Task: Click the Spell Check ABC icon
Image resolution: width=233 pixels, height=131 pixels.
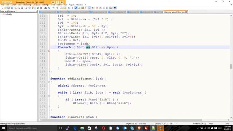Action: click(115, 8)
